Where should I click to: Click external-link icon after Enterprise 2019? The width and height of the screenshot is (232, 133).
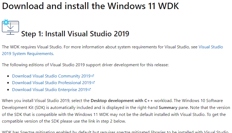click(89, 89)
